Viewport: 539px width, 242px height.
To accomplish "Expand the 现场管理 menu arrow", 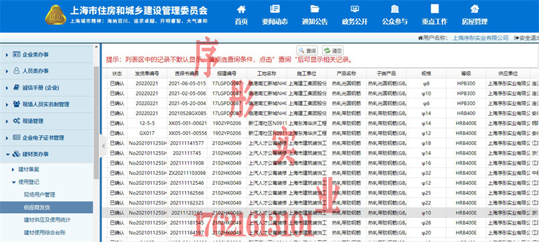I will coord(7,121).
